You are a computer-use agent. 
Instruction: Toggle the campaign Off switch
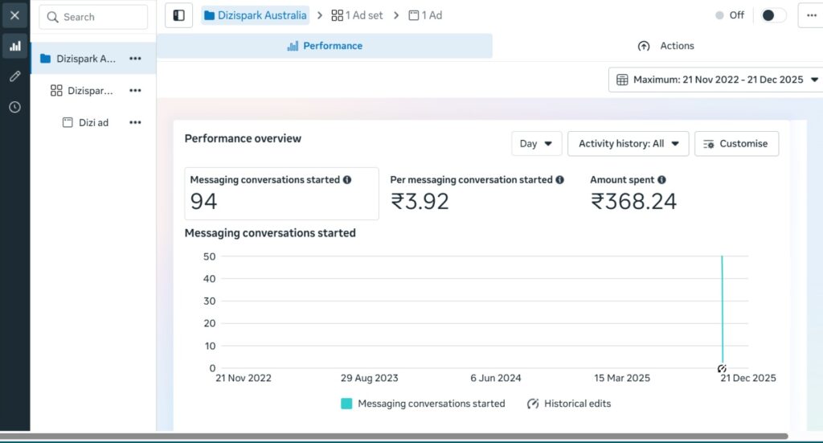point(772,15)
